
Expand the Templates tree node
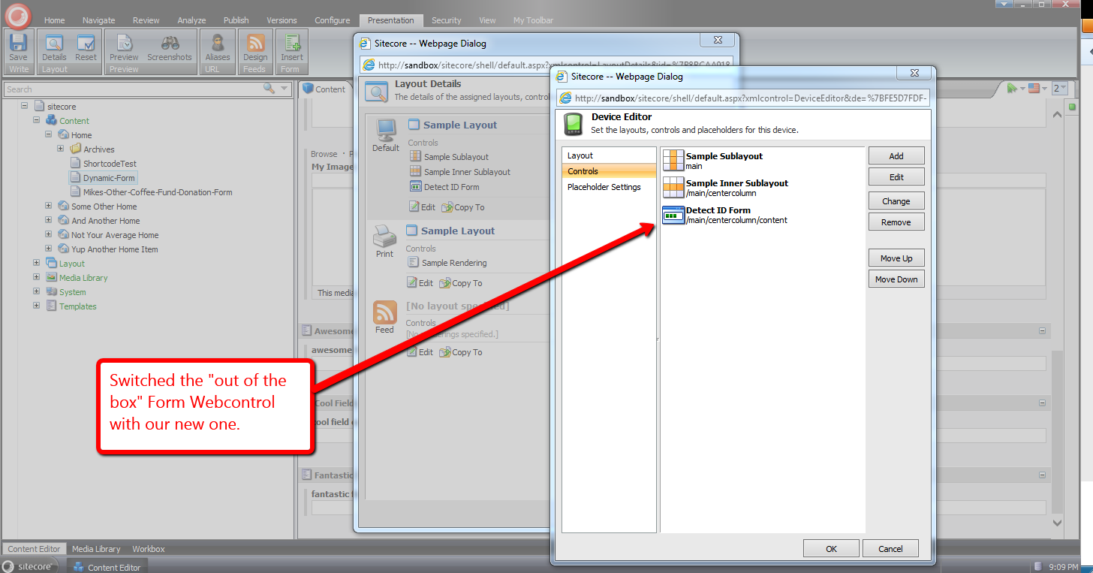point(37,306)
